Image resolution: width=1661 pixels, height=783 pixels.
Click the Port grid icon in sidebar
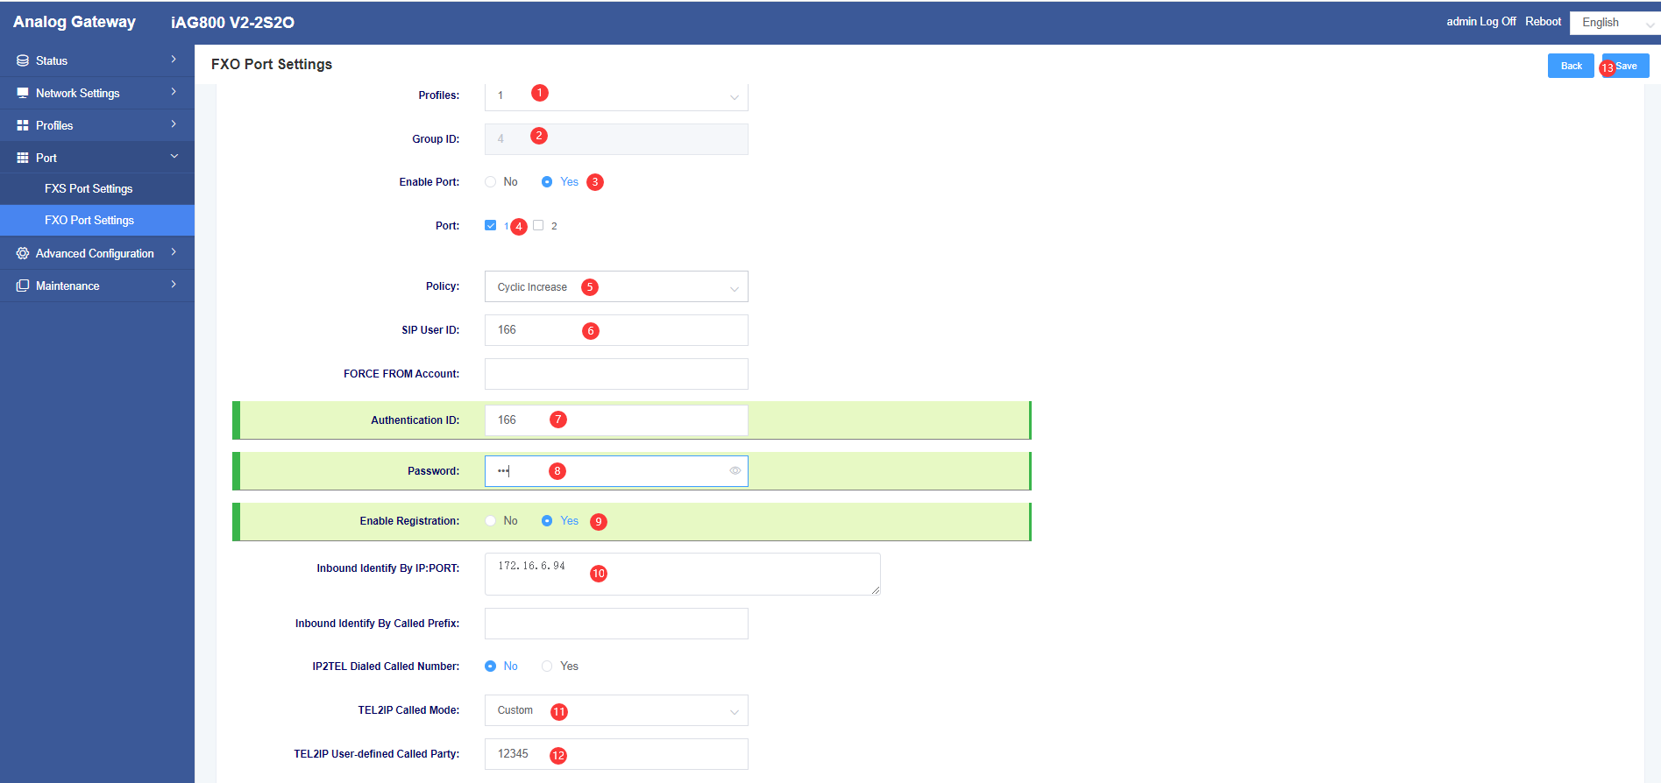tap(23, 158)
